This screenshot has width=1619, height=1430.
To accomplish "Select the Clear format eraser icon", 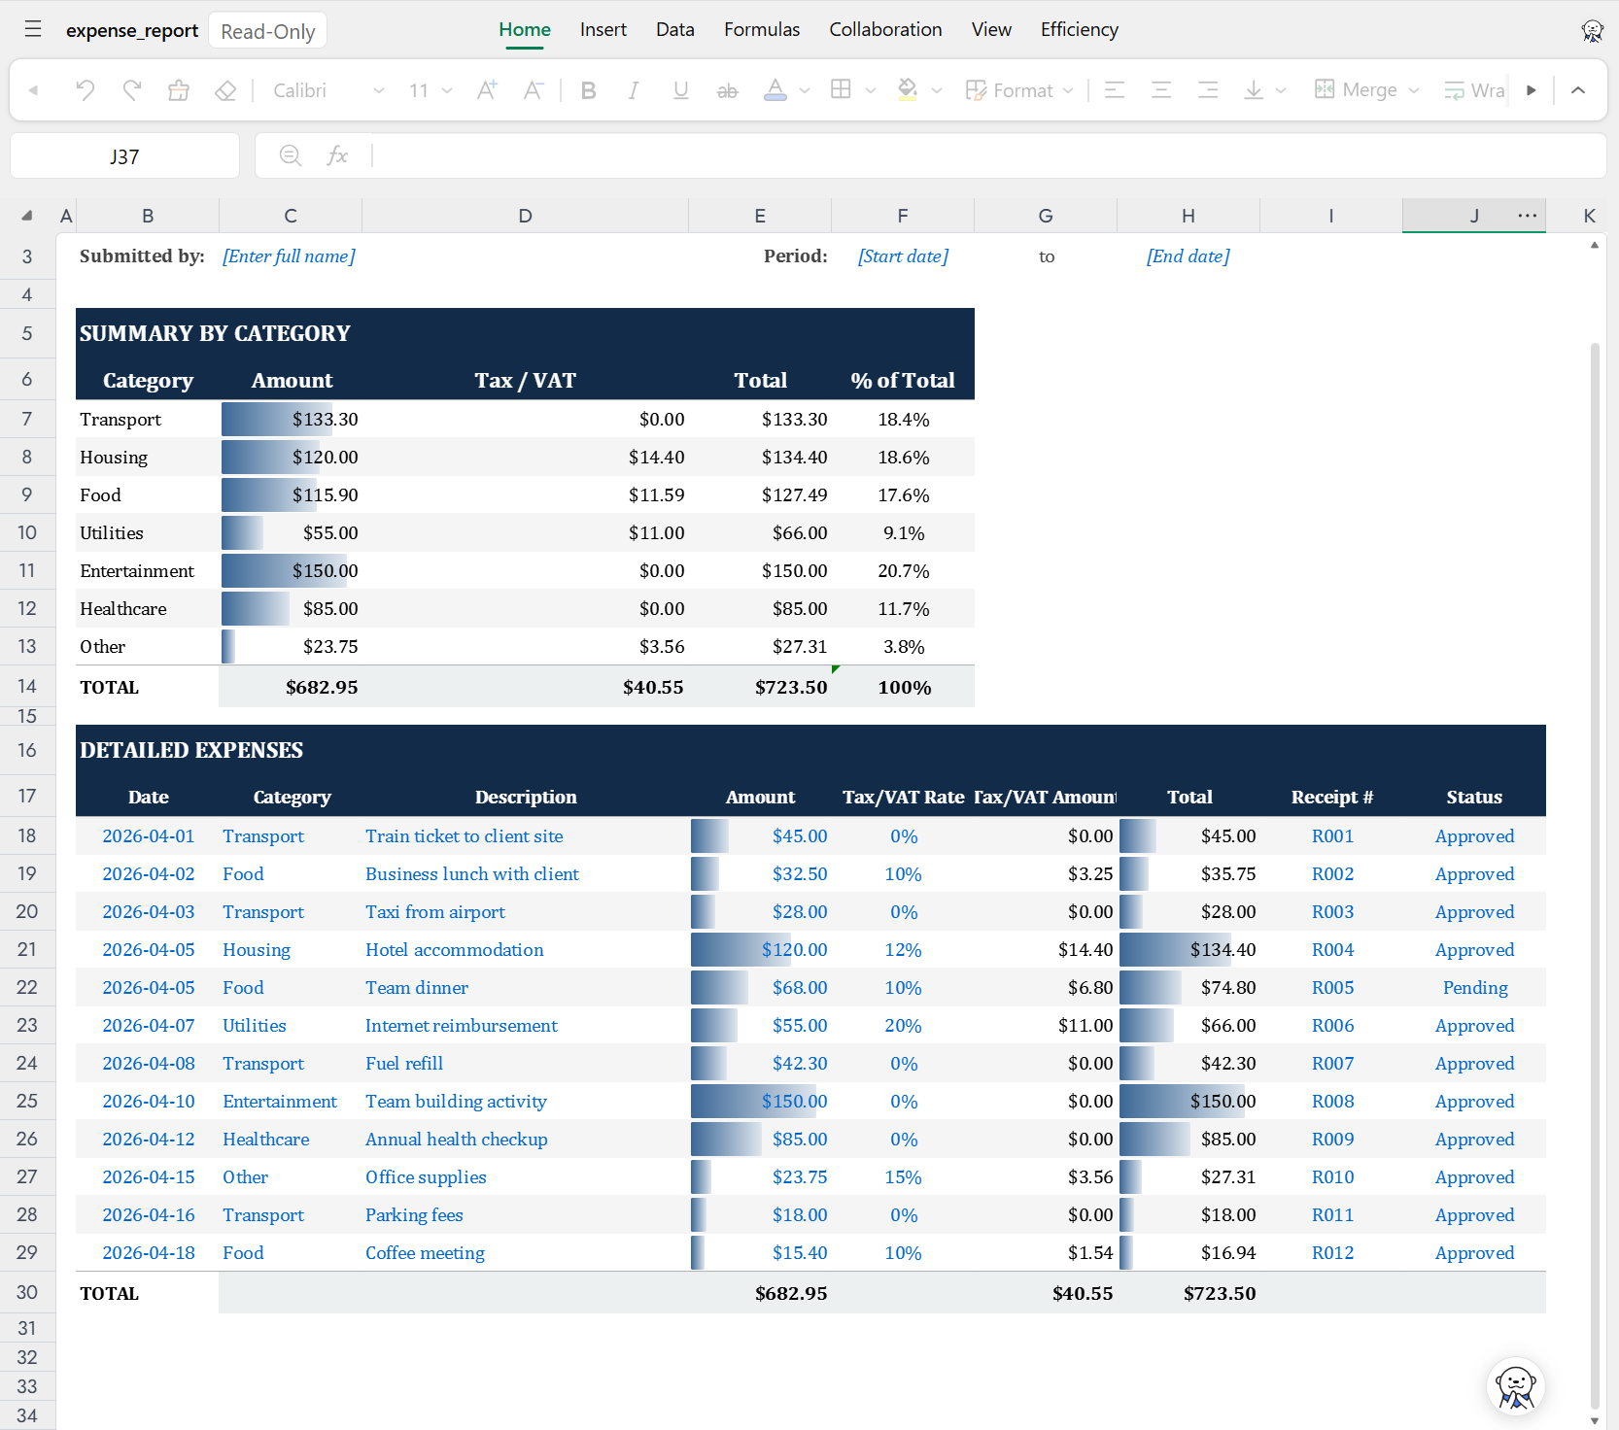I will [225, 90].
